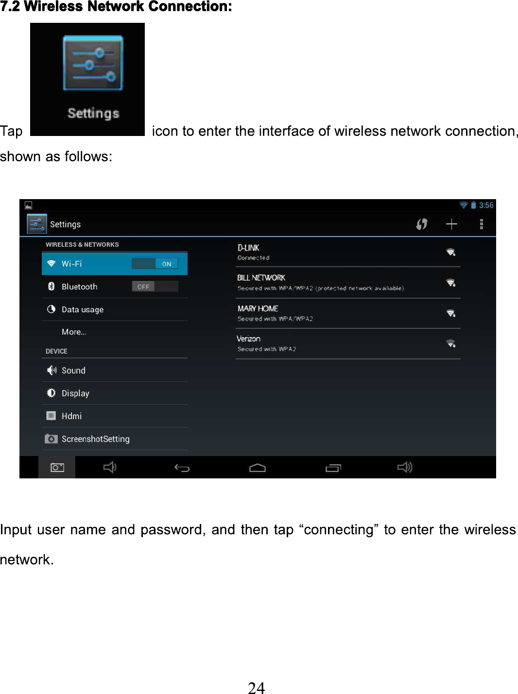The image size is (518, 694).
Task: Open the three-dot overflow menu
Action: coord(481,224)
